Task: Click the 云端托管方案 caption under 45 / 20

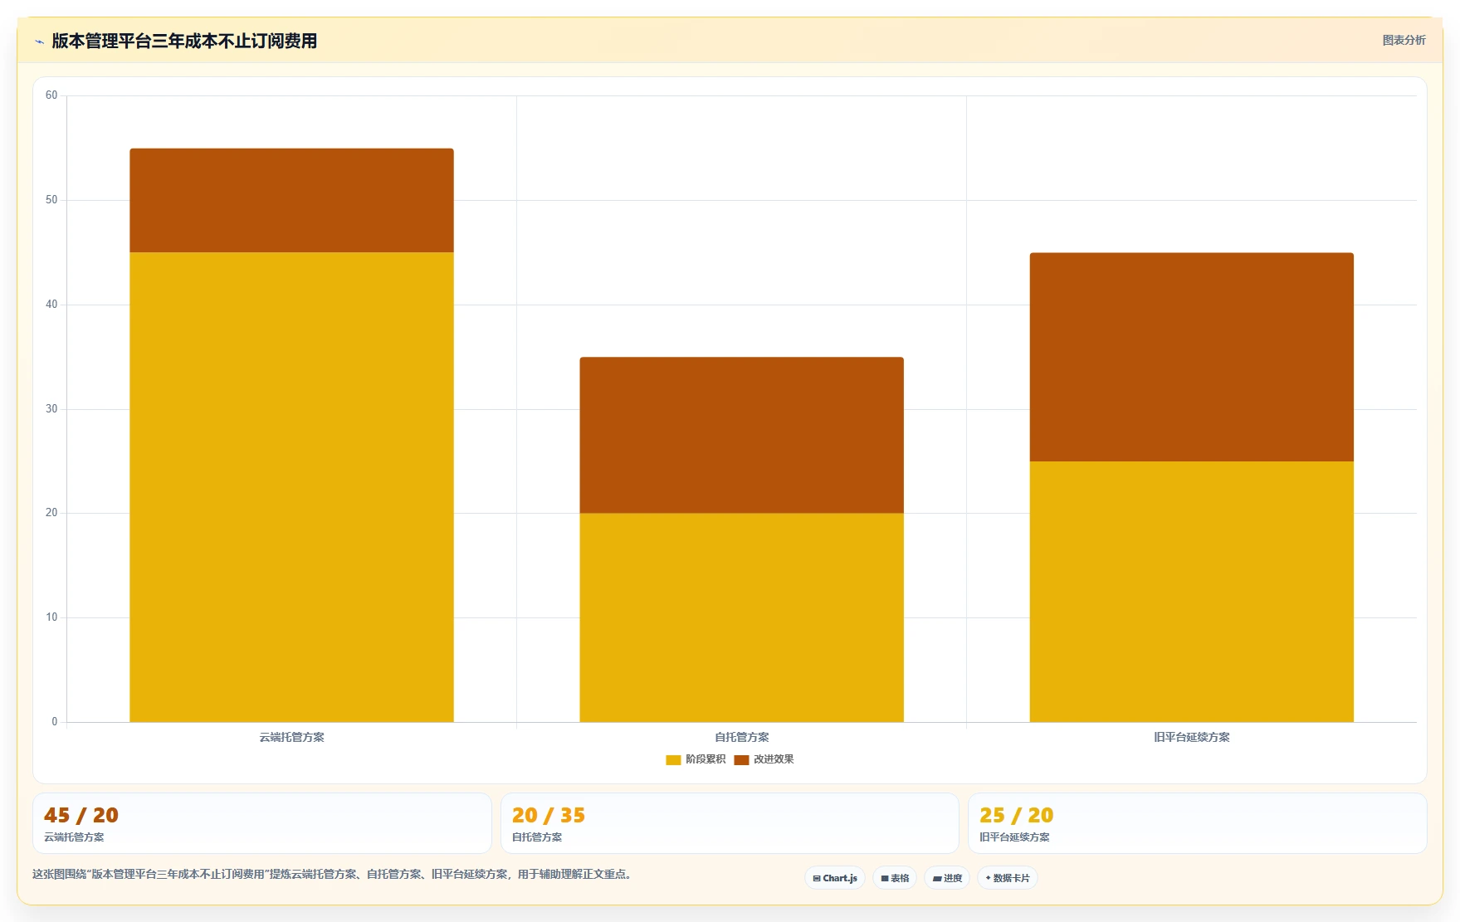Action: coord(74,837)
